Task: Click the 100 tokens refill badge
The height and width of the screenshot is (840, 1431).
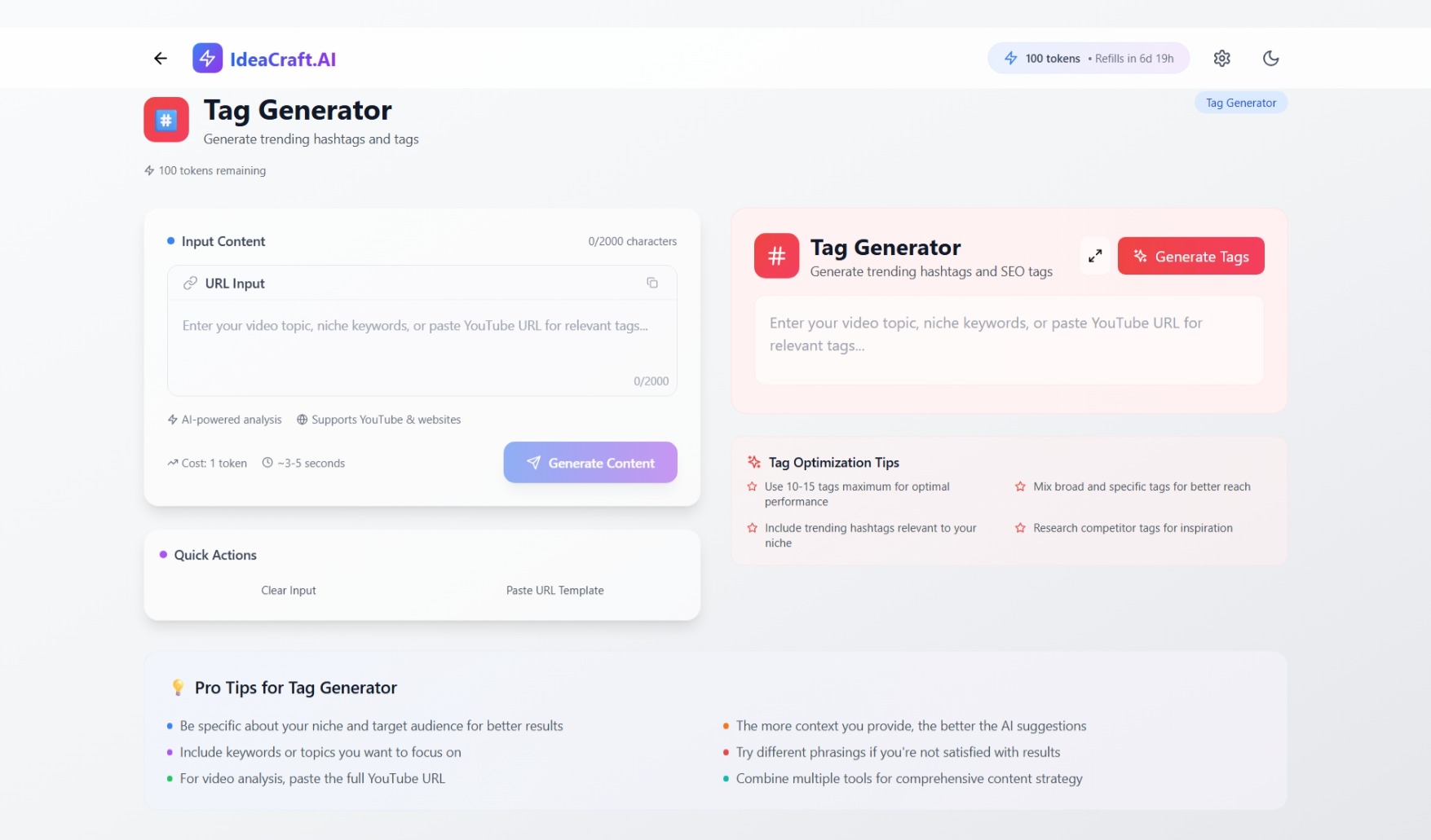Action: click(x=1088, y=59)
